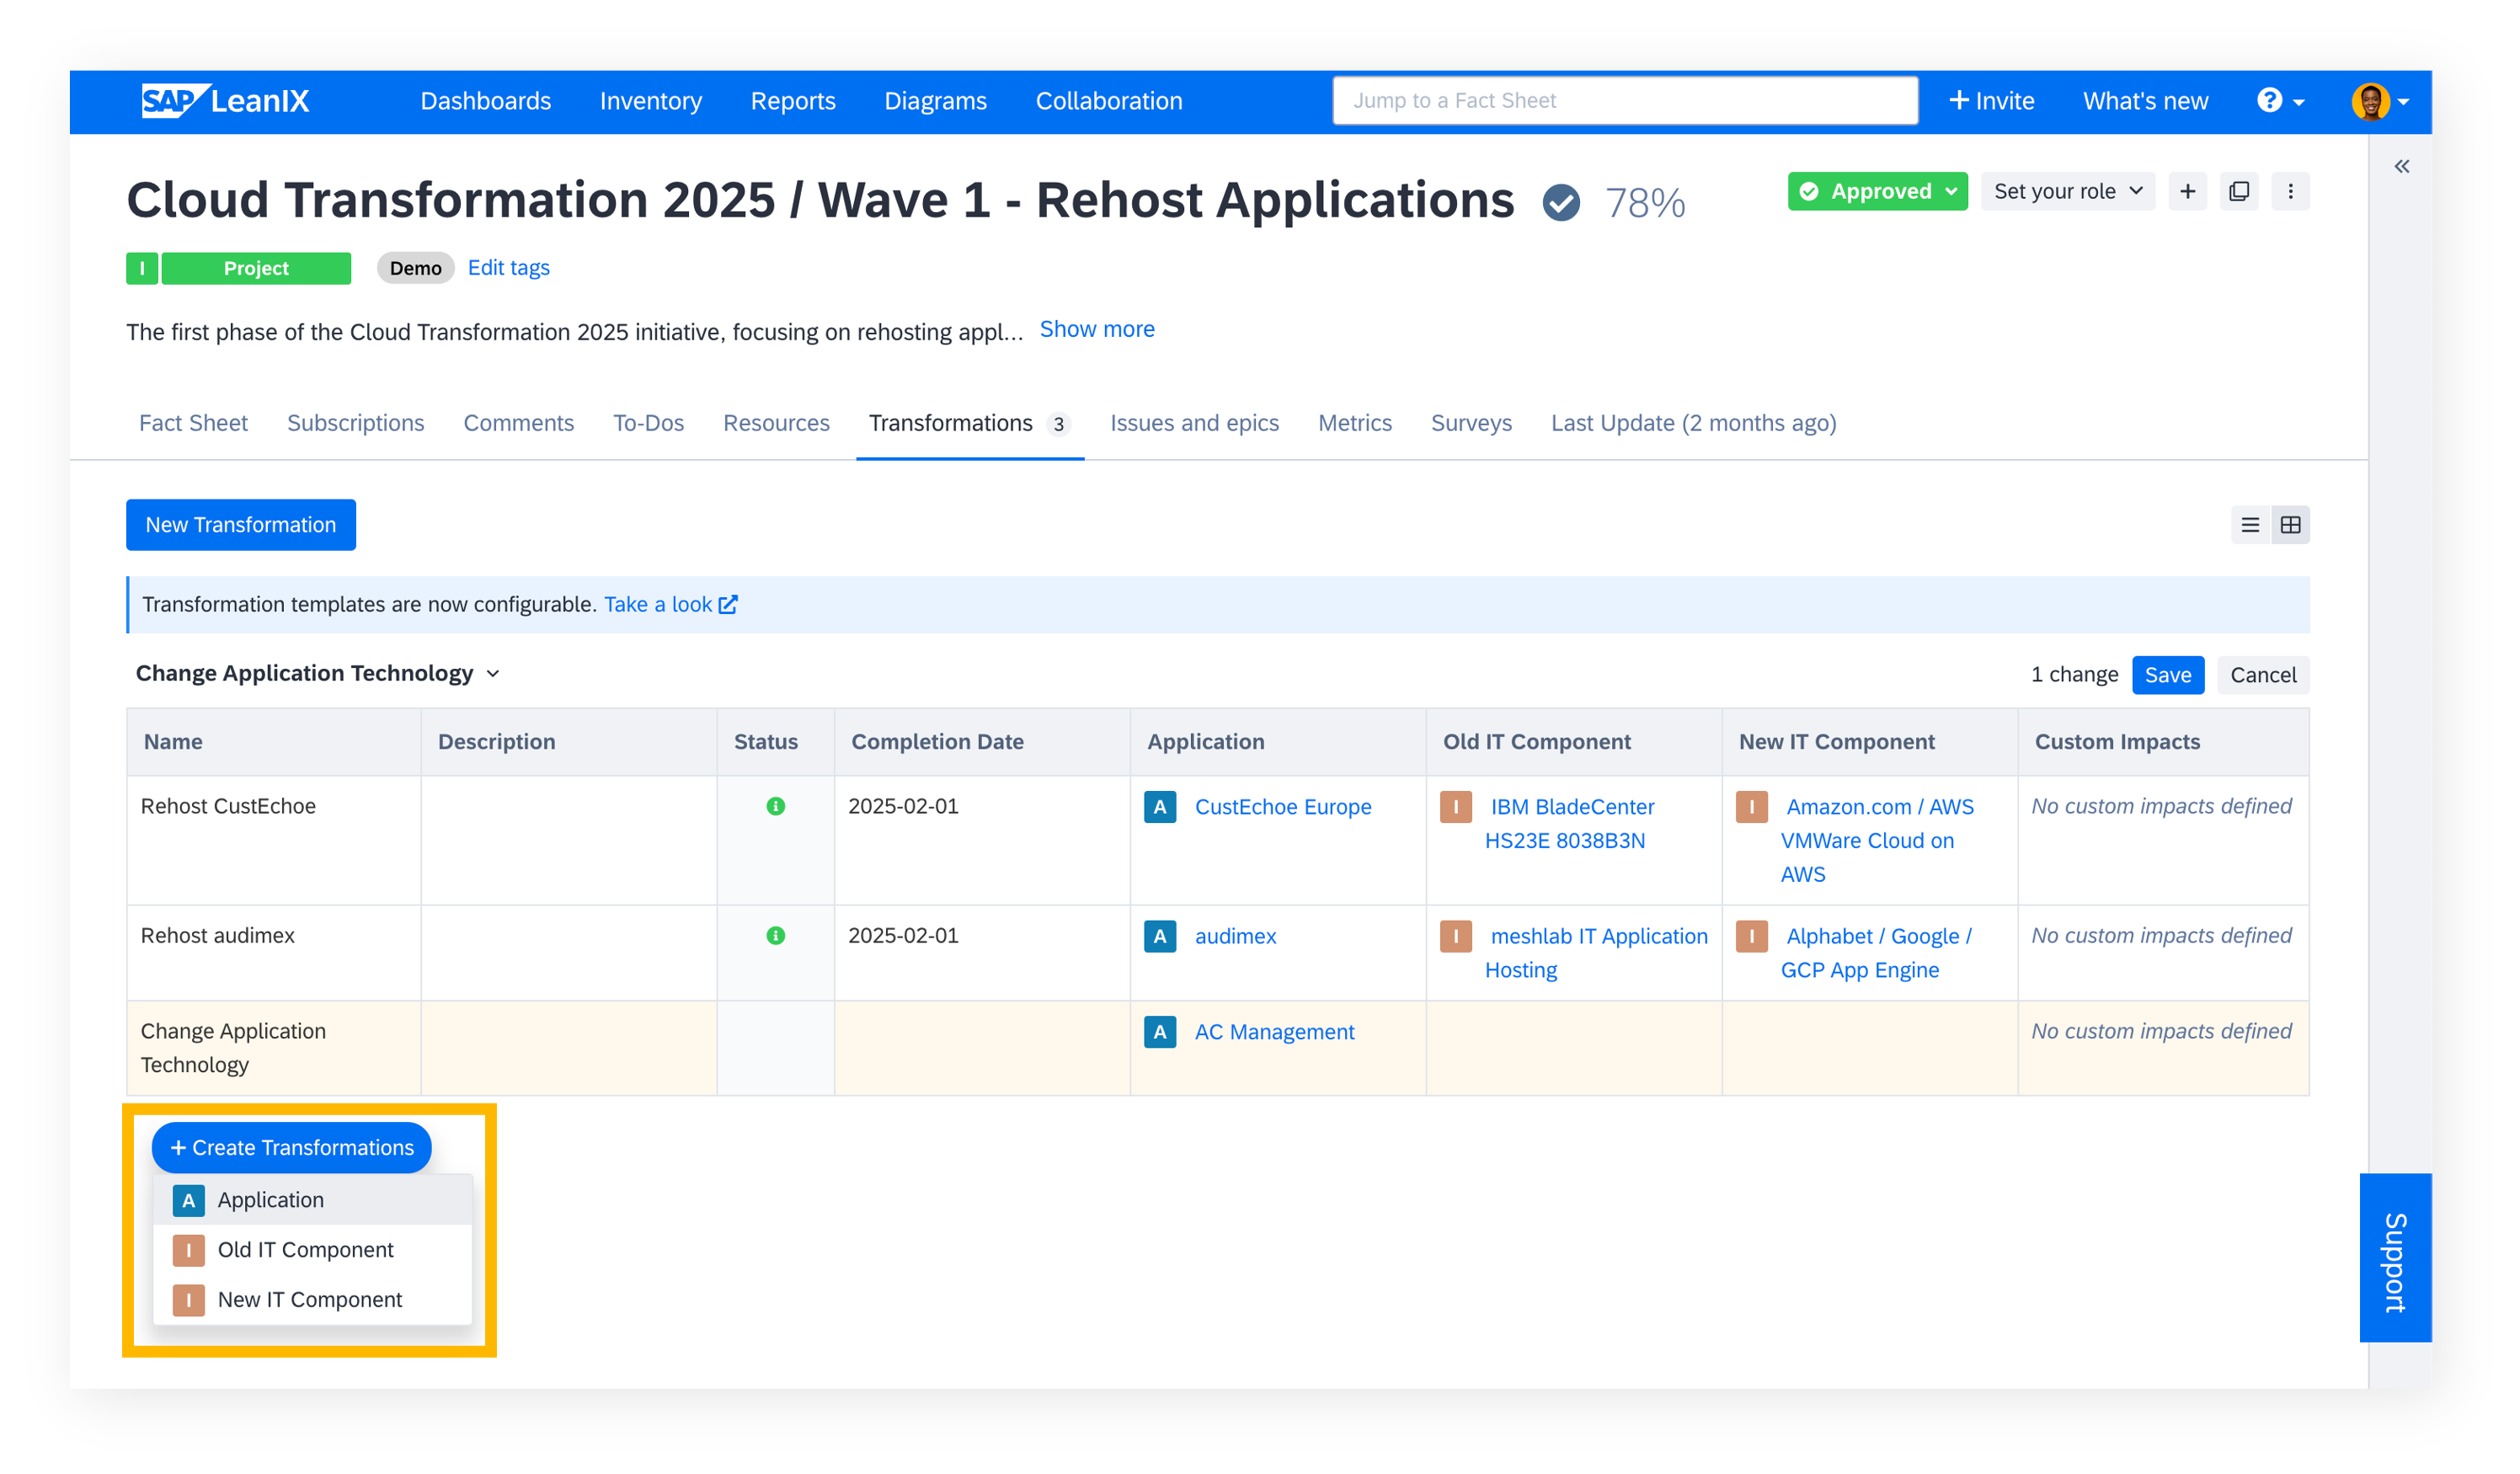Click the Invite button
This screenshot has height=1474, width=2520.
coord(1991,101)
